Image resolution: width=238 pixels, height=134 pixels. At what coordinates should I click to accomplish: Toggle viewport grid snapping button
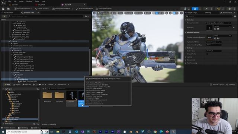(174, 13)
